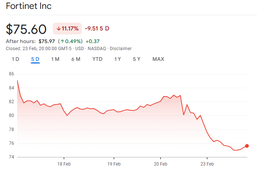Click the 19 Feb axis label
Screen dimensions: 257x170
[114, 164]
